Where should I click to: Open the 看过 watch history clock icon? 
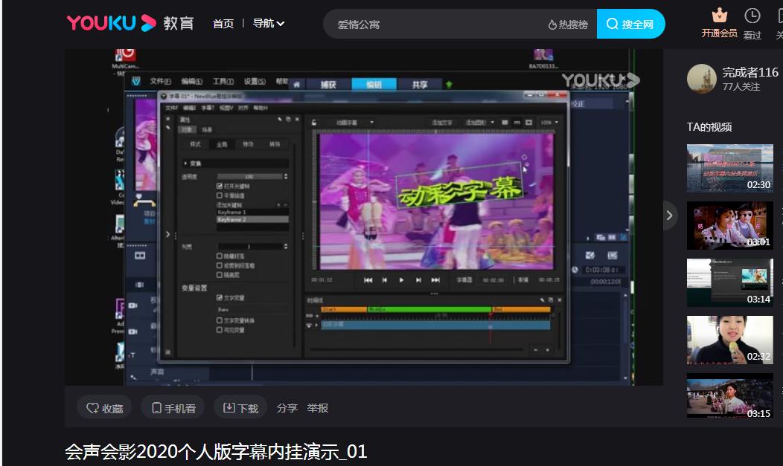coord(752,16)
